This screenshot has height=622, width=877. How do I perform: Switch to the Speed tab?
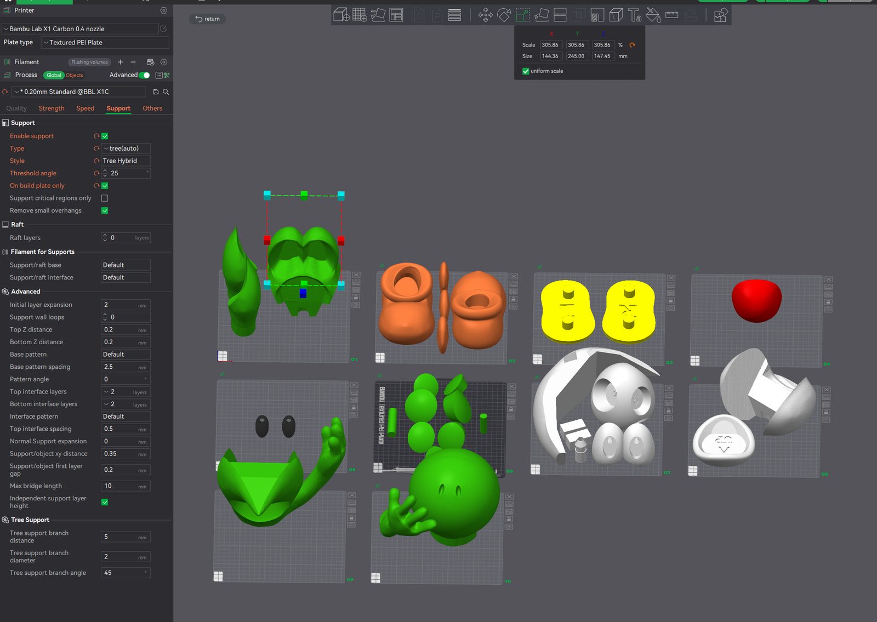(86, 109)
